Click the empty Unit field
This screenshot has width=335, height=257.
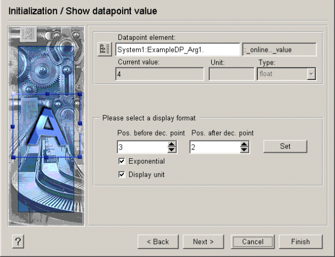point(231,75)
